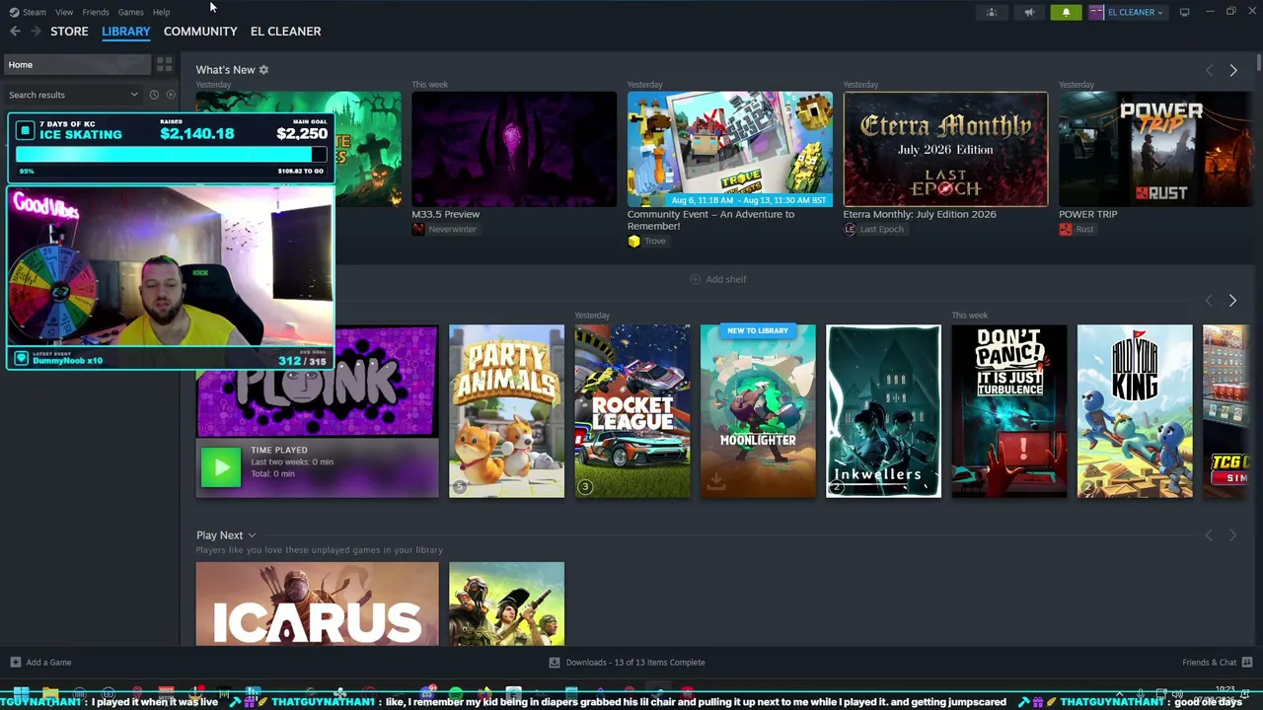Show next What's New items
1263x710 pixels.
pos(1232,70)
